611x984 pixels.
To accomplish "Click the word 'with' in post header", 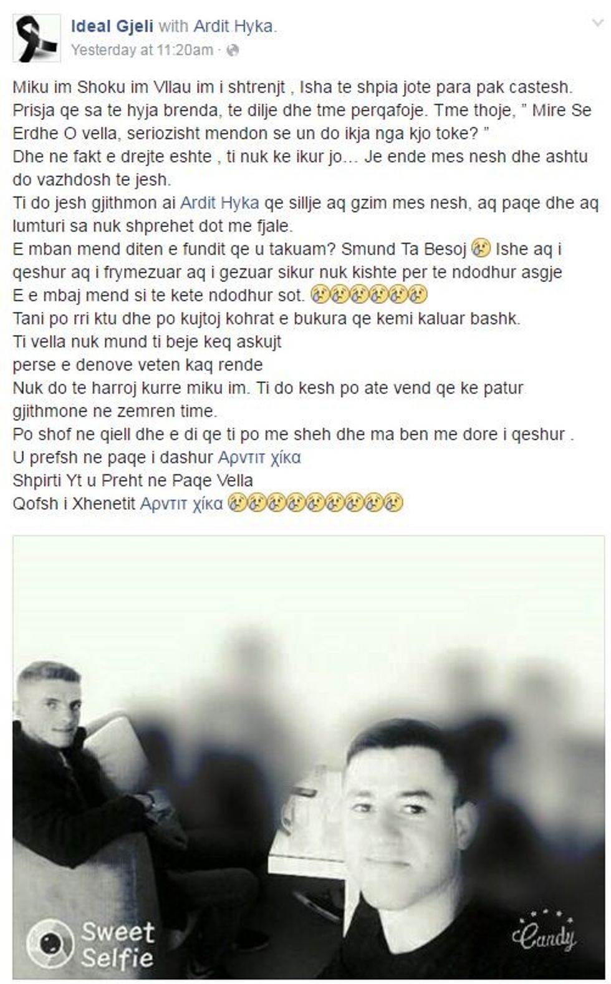I will click(173, 26).
